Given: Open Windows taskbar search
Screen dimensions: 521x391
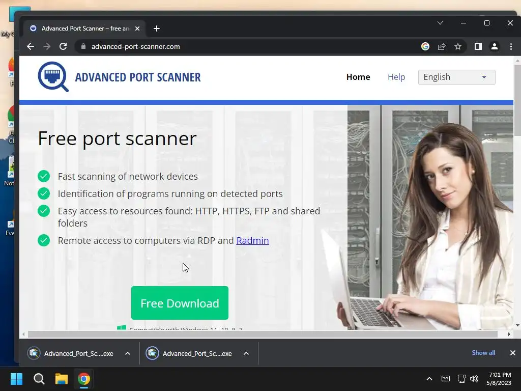Looking at the screenshot, I should [x=39, y=379].
